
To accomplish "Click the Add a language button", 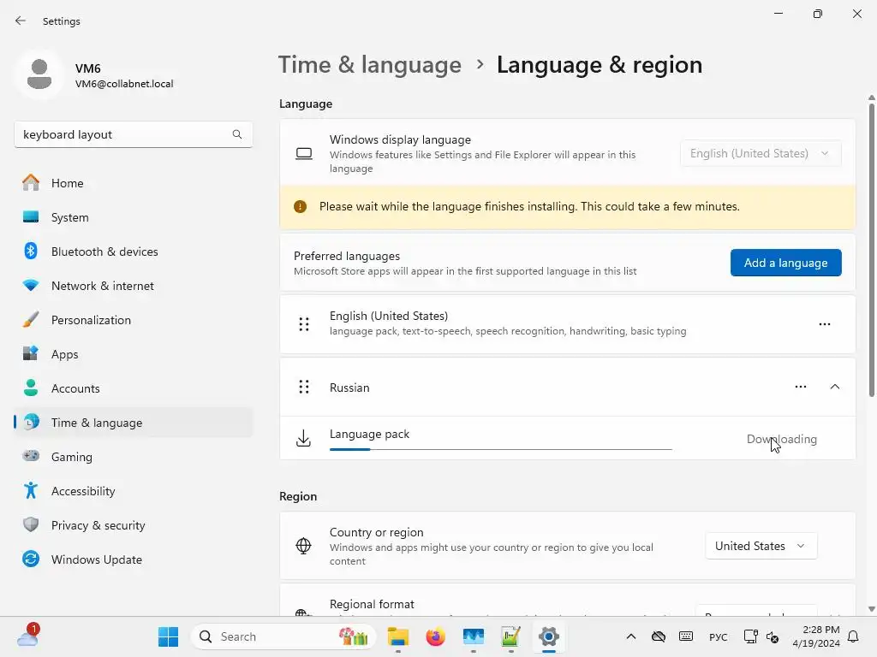I will [x=786, y=263].
